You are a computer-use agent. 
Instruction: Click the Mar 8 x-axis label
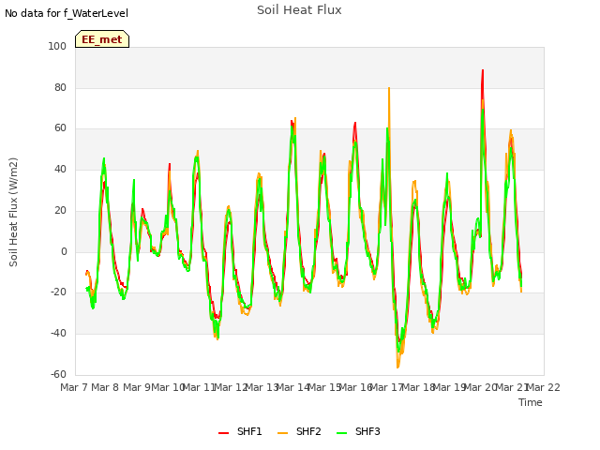[x=105, y=387]
